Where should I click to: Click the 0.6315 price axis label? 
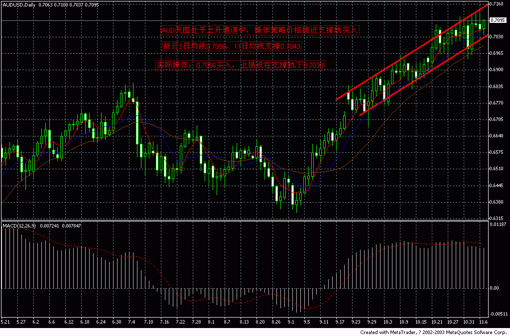tap(498, 219)
